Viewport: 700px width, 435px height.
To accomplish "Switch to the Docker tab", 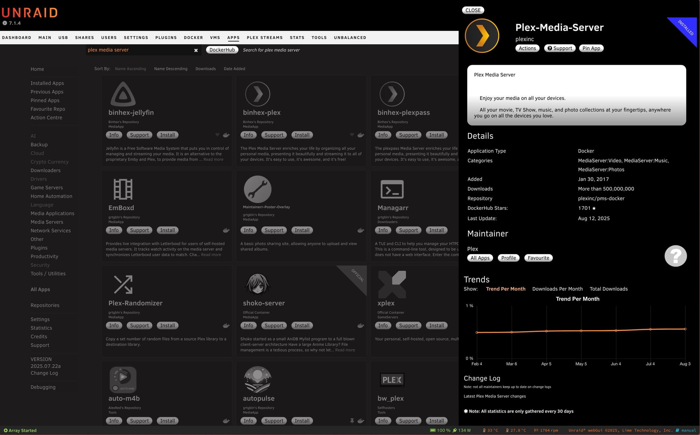I will coord(193,38).
